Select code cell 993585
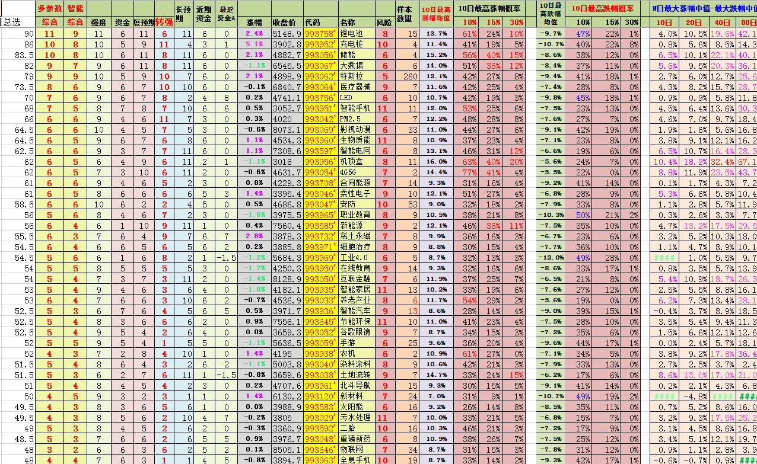Image resolution: width=757 pixels, height=464 pixels. tap(321, 226)
